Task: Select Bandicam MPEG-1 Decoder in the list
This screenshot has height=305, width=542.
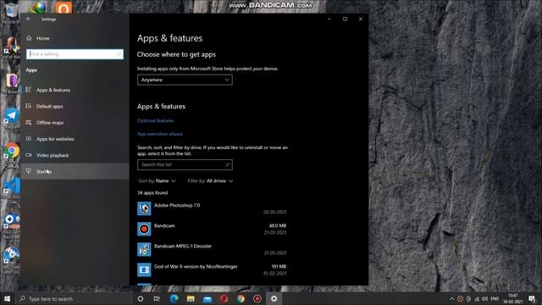Action: pyautogui.click(x=212, y=249)
